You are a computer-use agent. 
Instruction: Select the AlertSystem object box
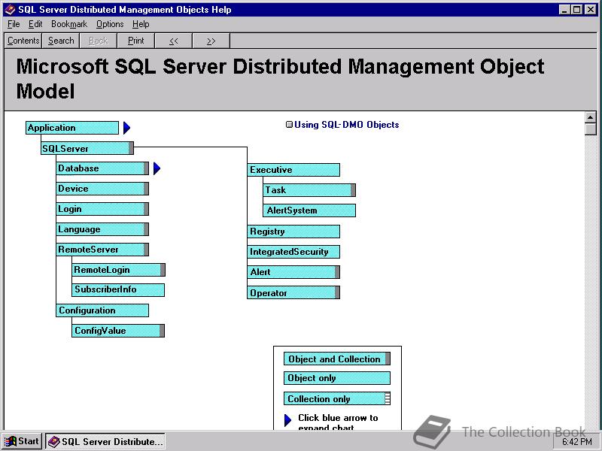click(309, 210)
